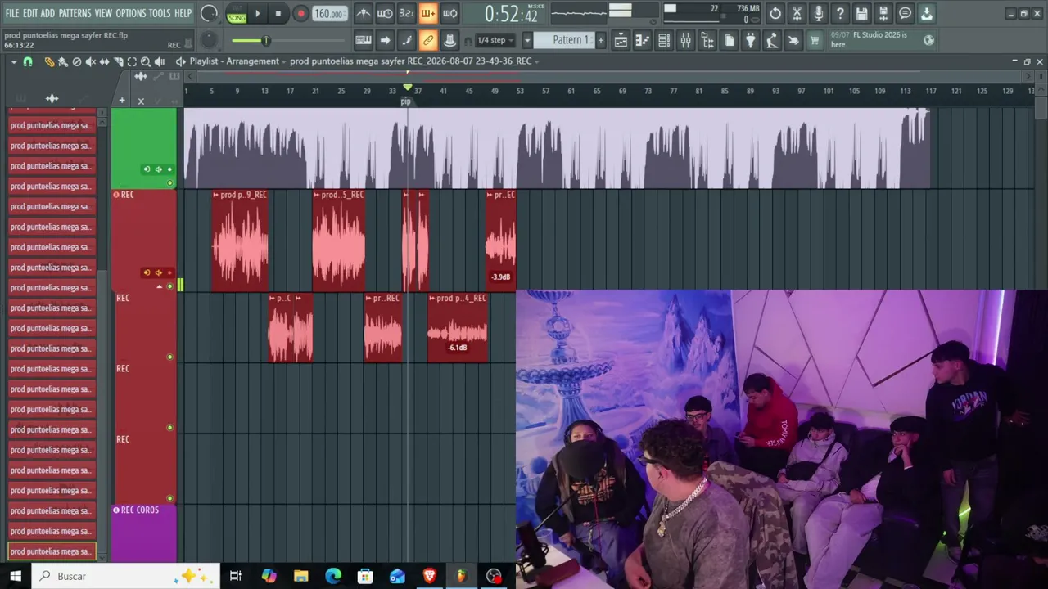Switch Pat/Song mode toggle
This screenshot has width=1048, height=589.
237,14
